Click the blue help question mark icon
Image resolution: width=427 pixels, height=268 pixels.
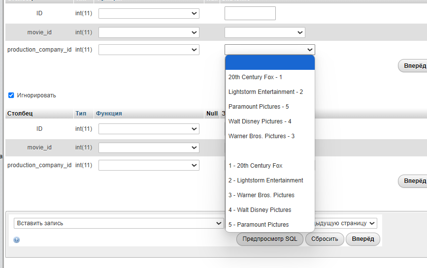pyautogui.click(x=17, y=240)
